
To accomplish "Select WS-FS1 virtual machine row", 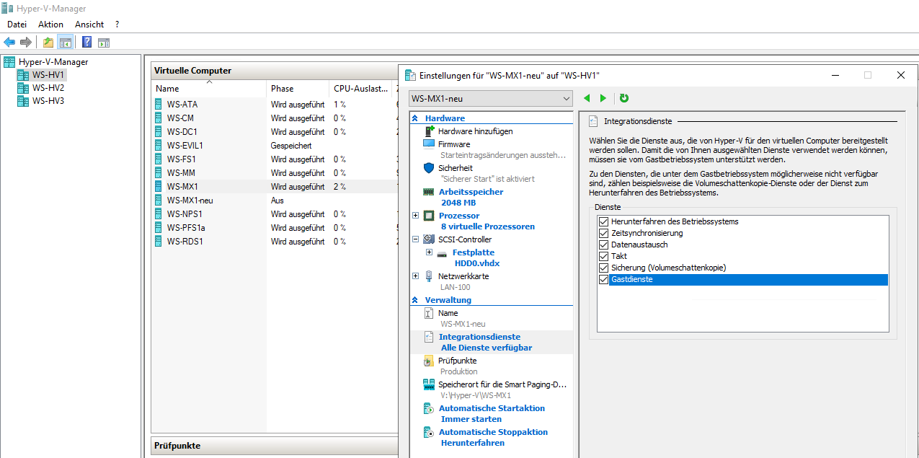I will [275, 159].
